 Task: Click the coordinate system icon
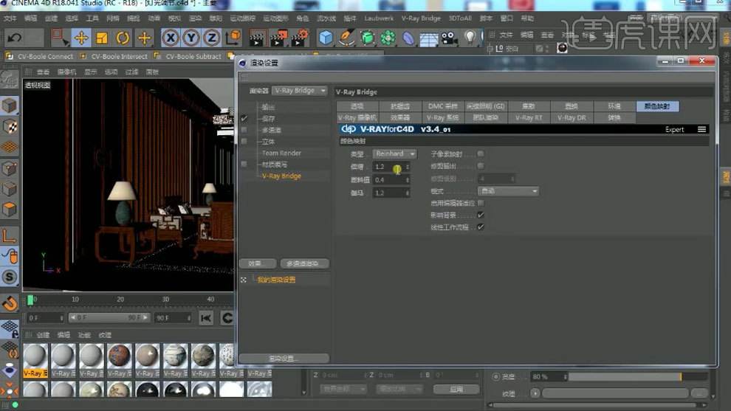(x=233, y=38)
